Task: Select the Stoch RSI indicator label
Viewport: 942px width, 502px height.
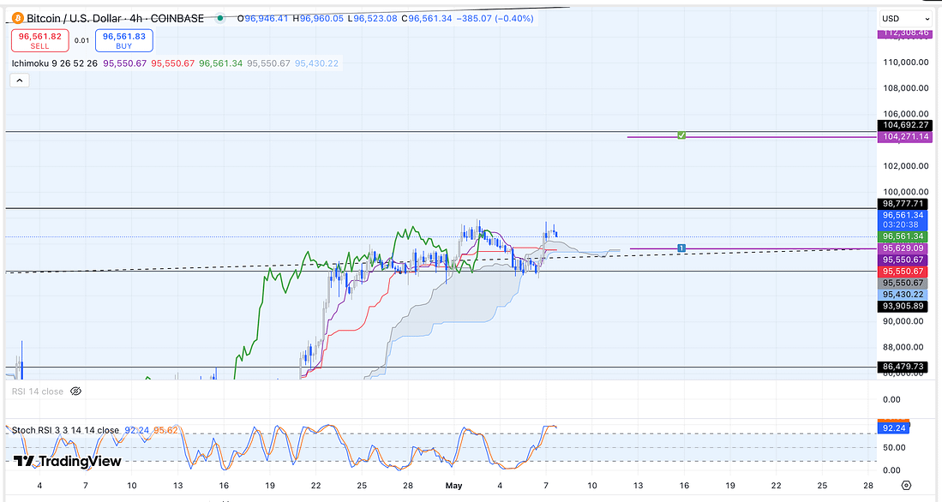Action: coord(65,430)
